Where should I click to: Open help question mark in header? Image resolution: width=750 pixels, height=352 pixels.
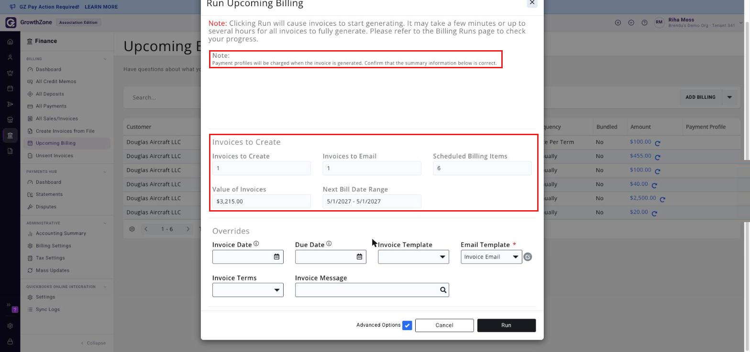click(x=644, y=22)
